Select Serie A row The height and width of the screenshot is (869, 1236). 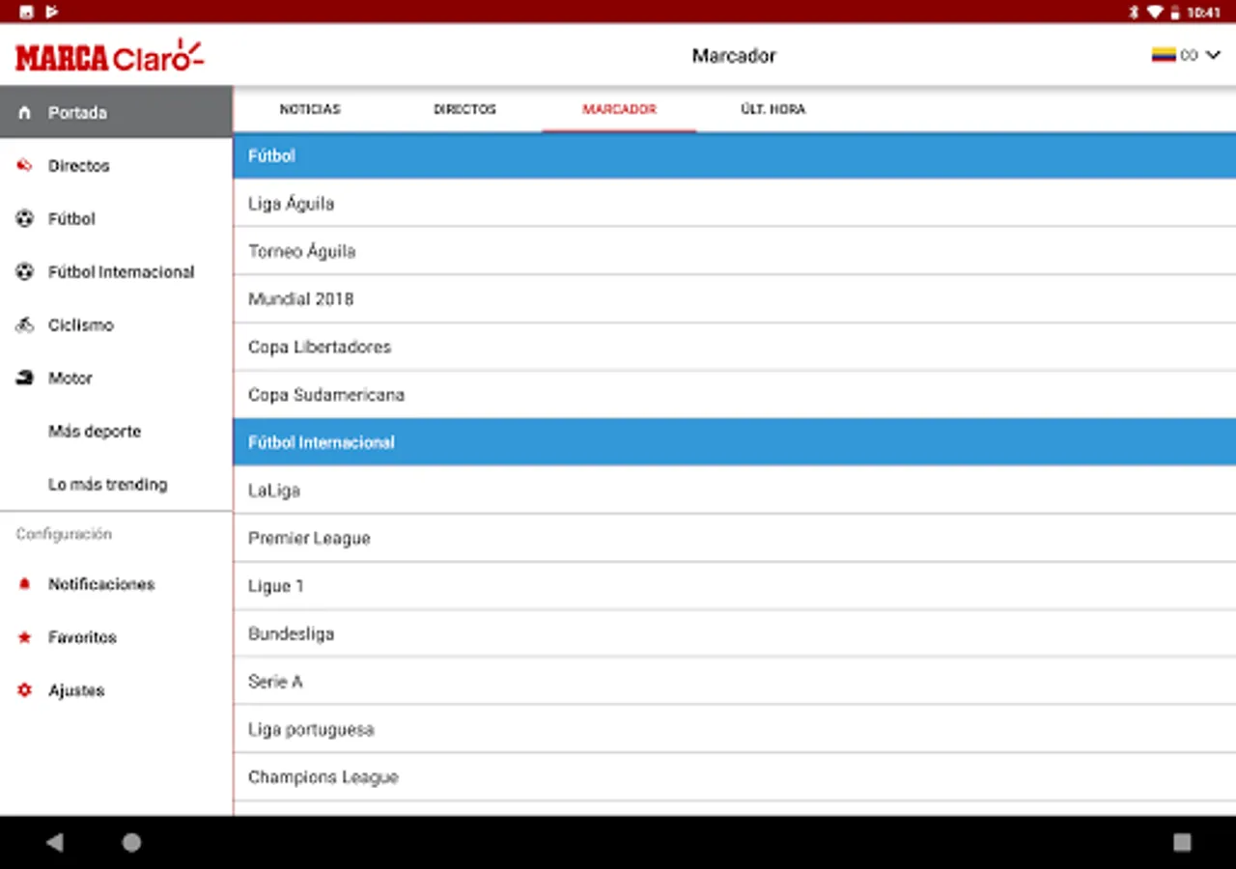(x=735, y=681)
